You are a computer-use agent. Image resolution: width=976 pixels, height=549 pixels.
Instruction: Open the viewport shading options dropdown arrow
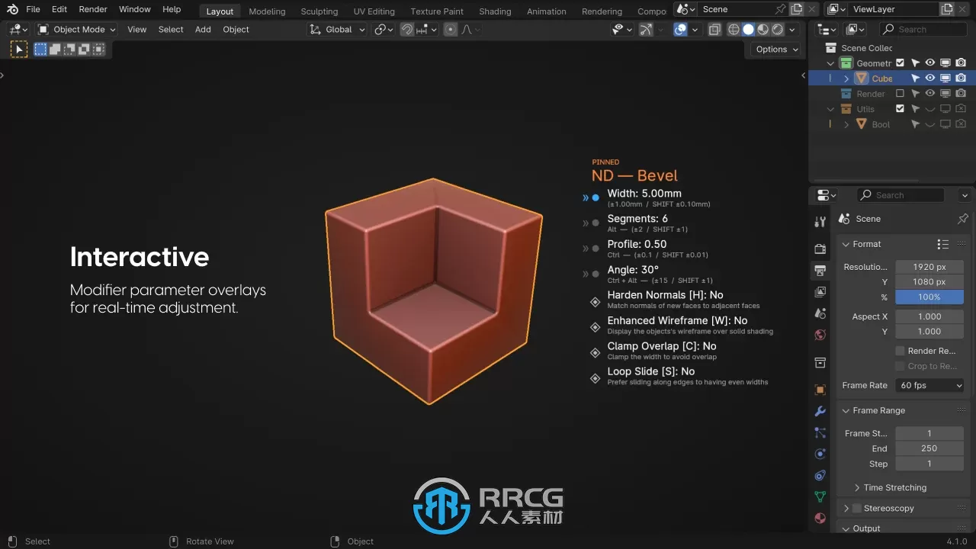(x=792, y=29)
